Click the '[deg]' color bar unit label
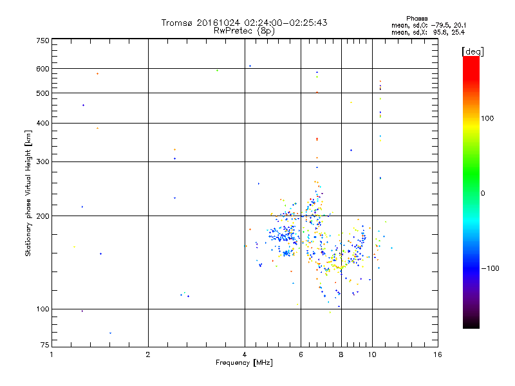This screenshot has width=515, height=386. (x=473, y=51)
